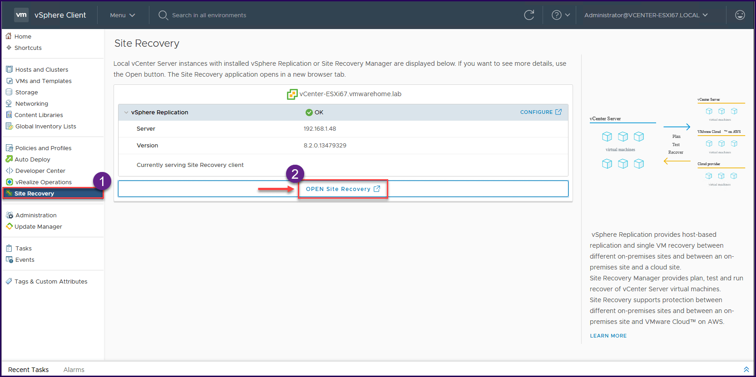
Task: Open the Recent Tasks tab
Action: click(x=28, y=370)
